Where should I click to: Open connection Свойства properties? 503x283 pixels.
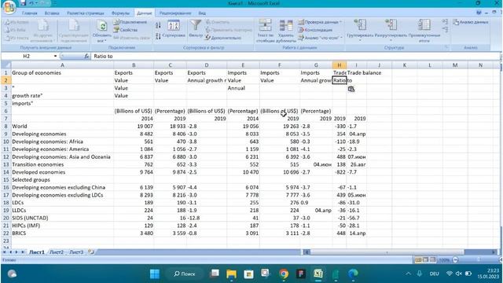point(126,30)
